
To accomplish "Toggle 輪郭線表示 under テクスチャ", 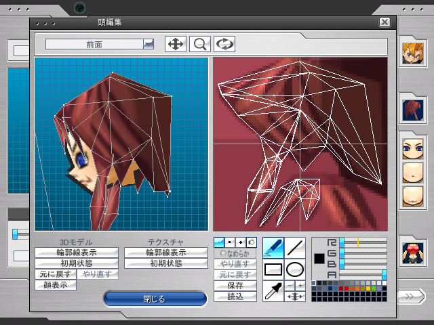I will [x=165, y=253].
